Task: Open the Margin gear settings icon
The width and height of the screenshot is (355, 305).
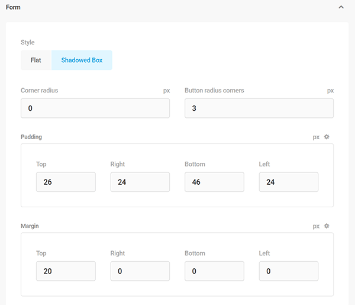Action: (x=327, y=226)
